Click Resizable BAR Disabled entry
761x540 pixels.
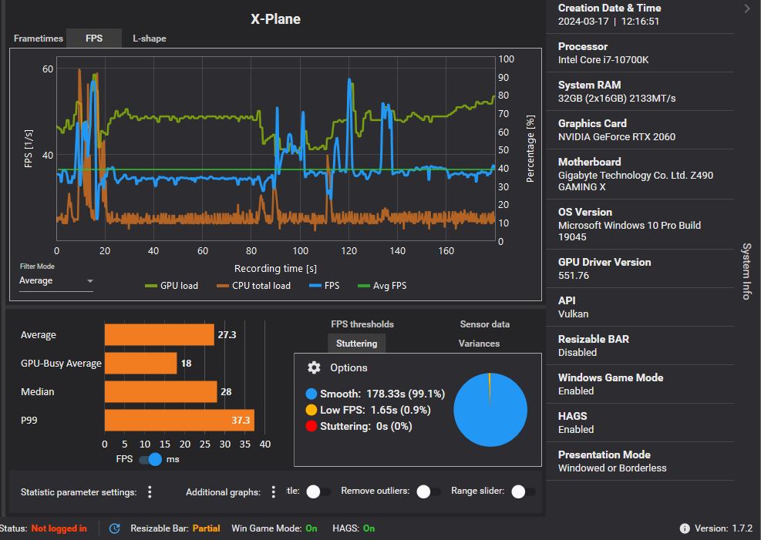(640, 346)
